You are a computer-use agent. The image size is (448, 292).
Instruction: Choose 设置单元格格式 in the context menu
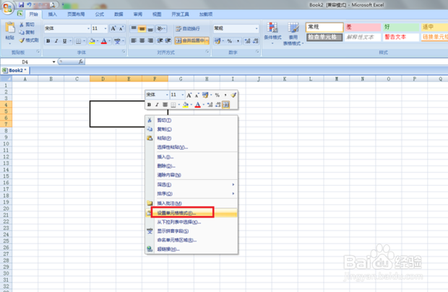(191, 213)
